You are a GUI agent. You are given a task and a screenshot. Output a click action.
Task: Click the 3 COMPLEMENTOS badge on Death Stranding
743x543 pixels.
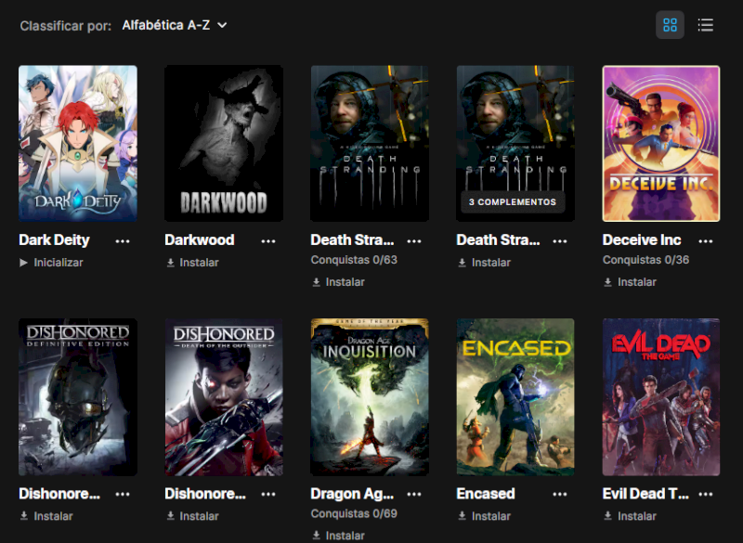pyautogui.click(x=513, y=202)
